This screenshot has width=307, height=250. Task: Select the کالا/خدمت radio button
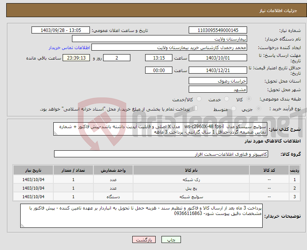(x=199, y=99)
